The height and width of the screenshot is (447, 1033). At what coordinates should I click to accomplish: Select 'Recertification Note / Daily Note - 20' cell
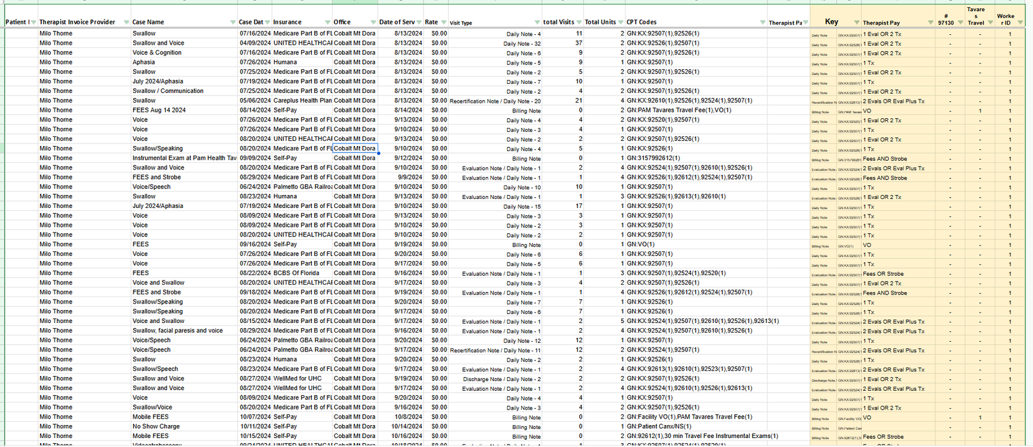click(x=495, y=101)
